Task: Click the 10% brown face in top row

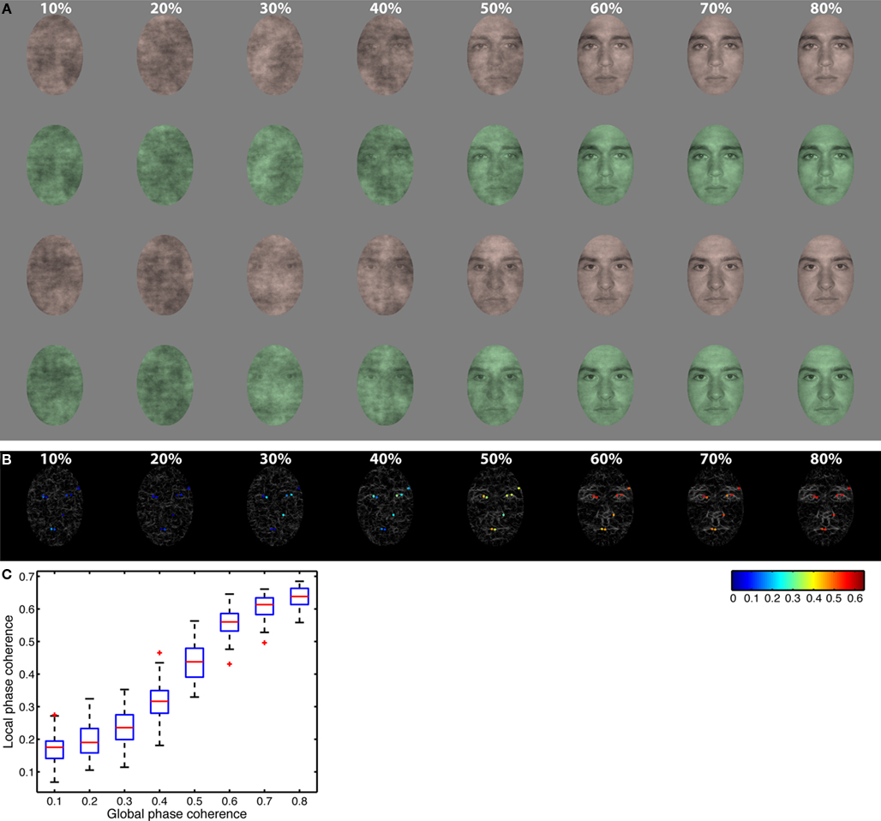Action: click(x=55, y=55)
